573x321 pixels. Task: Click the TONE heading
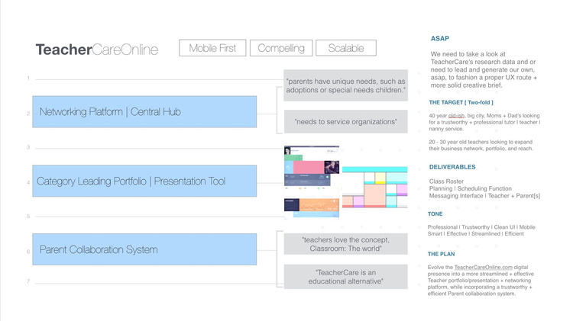pyautogui.click(x=435, y=213)
